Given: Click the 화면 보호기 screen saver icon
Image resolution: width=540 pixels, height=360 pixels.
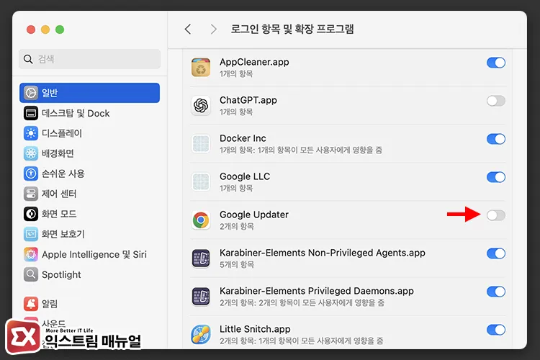Looking at the screenshot, I should coord(31,234).
